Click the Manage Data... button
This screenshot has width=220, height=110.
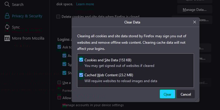coord(194,10)
